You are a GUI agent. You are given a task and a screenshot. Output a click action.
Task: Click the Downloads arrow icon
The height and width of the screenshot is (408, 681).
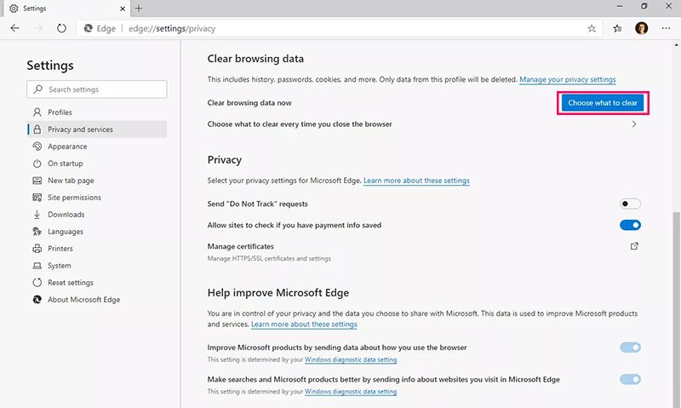pyautogui.click(x=37, y=214)
